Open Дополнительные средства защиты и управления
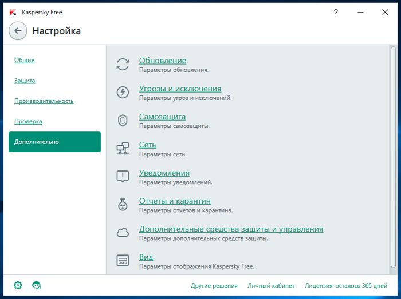This screenshot has width=401, height=299. click(x=231, y=229)
